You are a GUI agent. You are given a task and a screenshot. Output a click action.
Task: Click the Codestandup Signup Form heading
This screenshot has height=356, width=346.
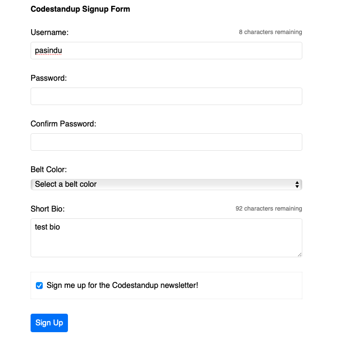80,9
